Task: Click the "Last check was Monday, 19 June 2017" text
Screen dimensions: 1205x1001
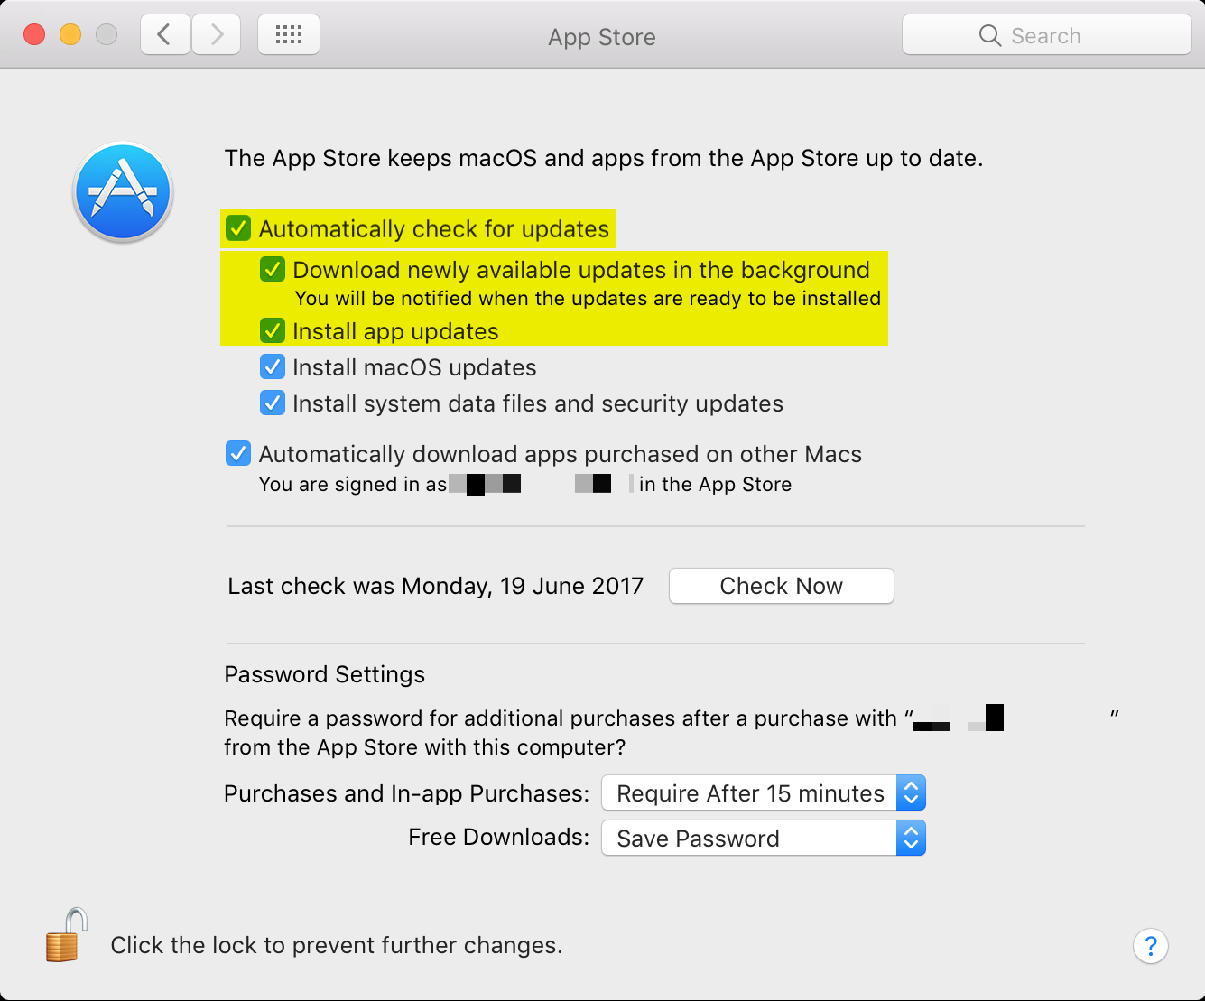Action: (436, 586)
